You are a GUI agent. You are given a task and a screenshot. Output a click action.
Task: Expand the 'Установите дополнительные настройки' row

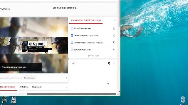click(114, 43)
